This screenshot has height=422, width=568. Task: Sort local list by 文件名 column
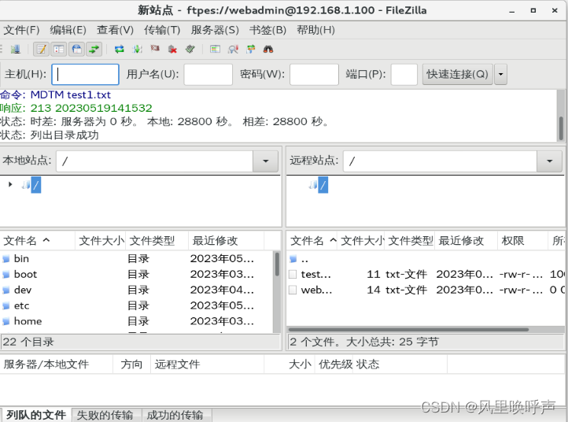38,240
